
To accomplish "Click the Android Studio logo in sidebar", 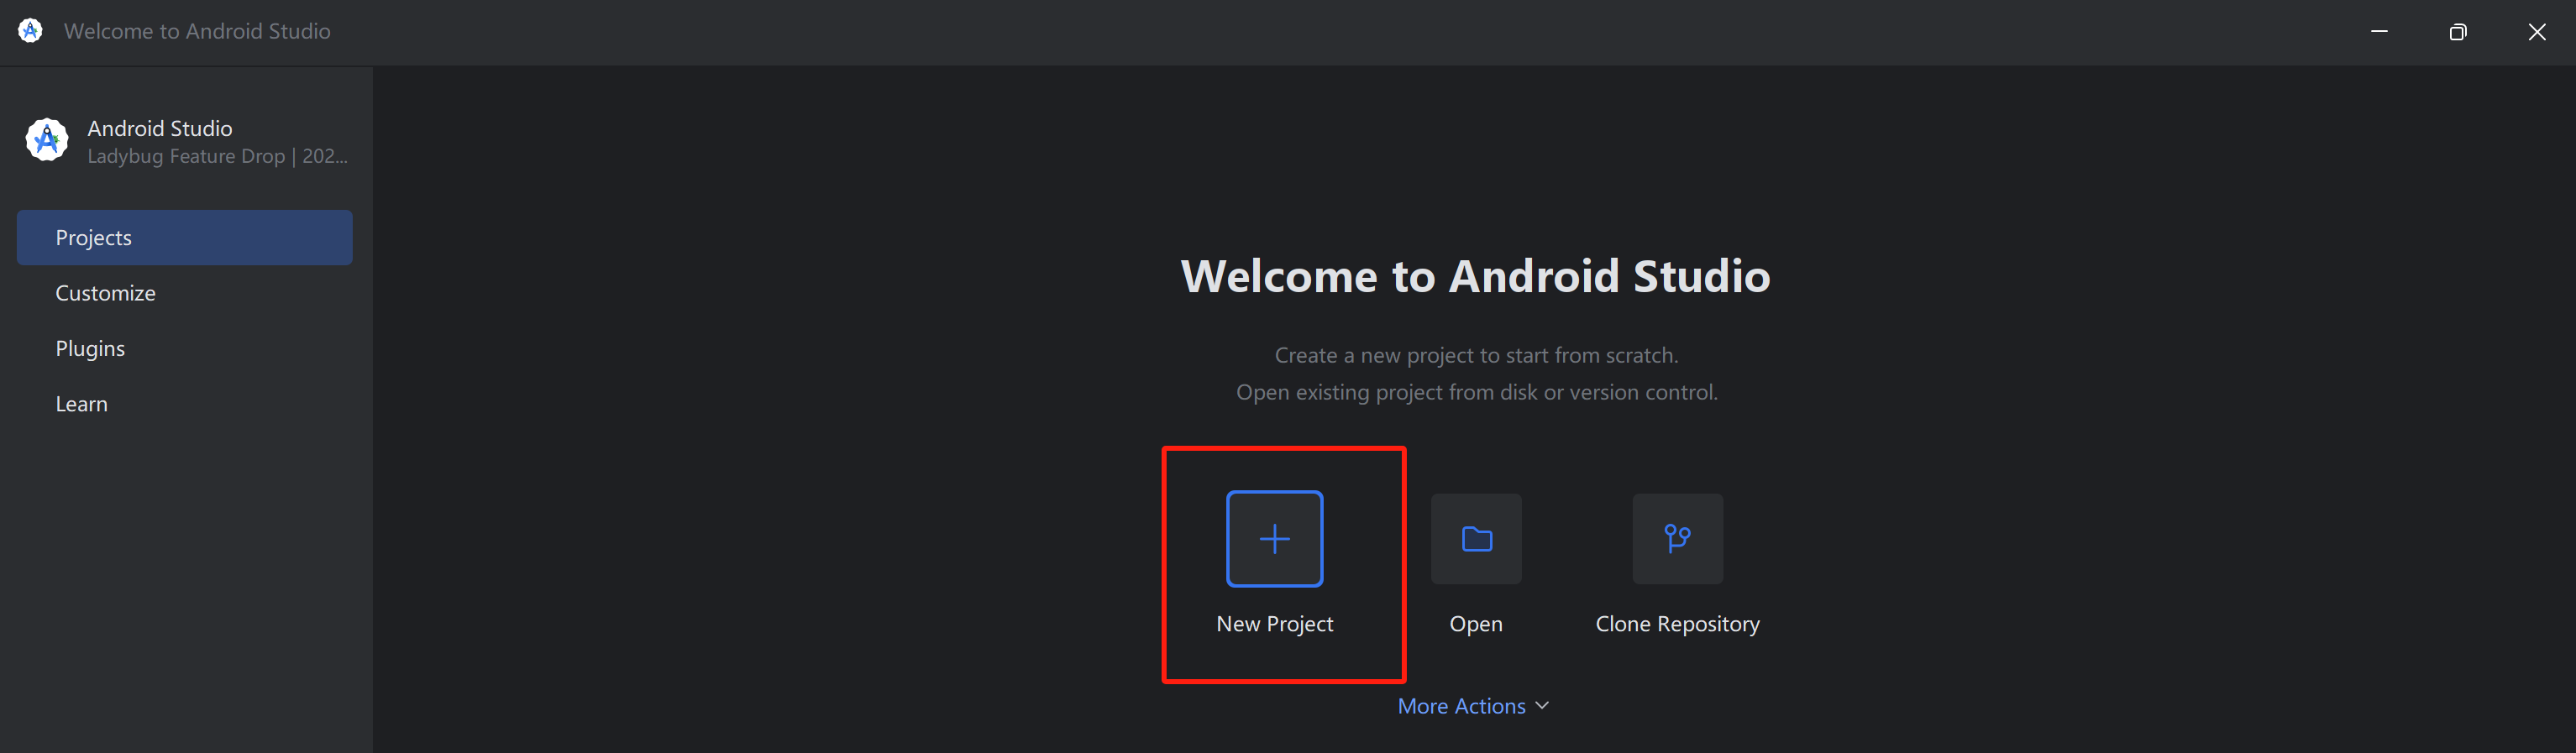I will [x=46, y=140].
